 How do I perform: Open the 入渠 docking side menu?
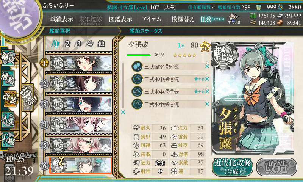click(x=8, y=120)
